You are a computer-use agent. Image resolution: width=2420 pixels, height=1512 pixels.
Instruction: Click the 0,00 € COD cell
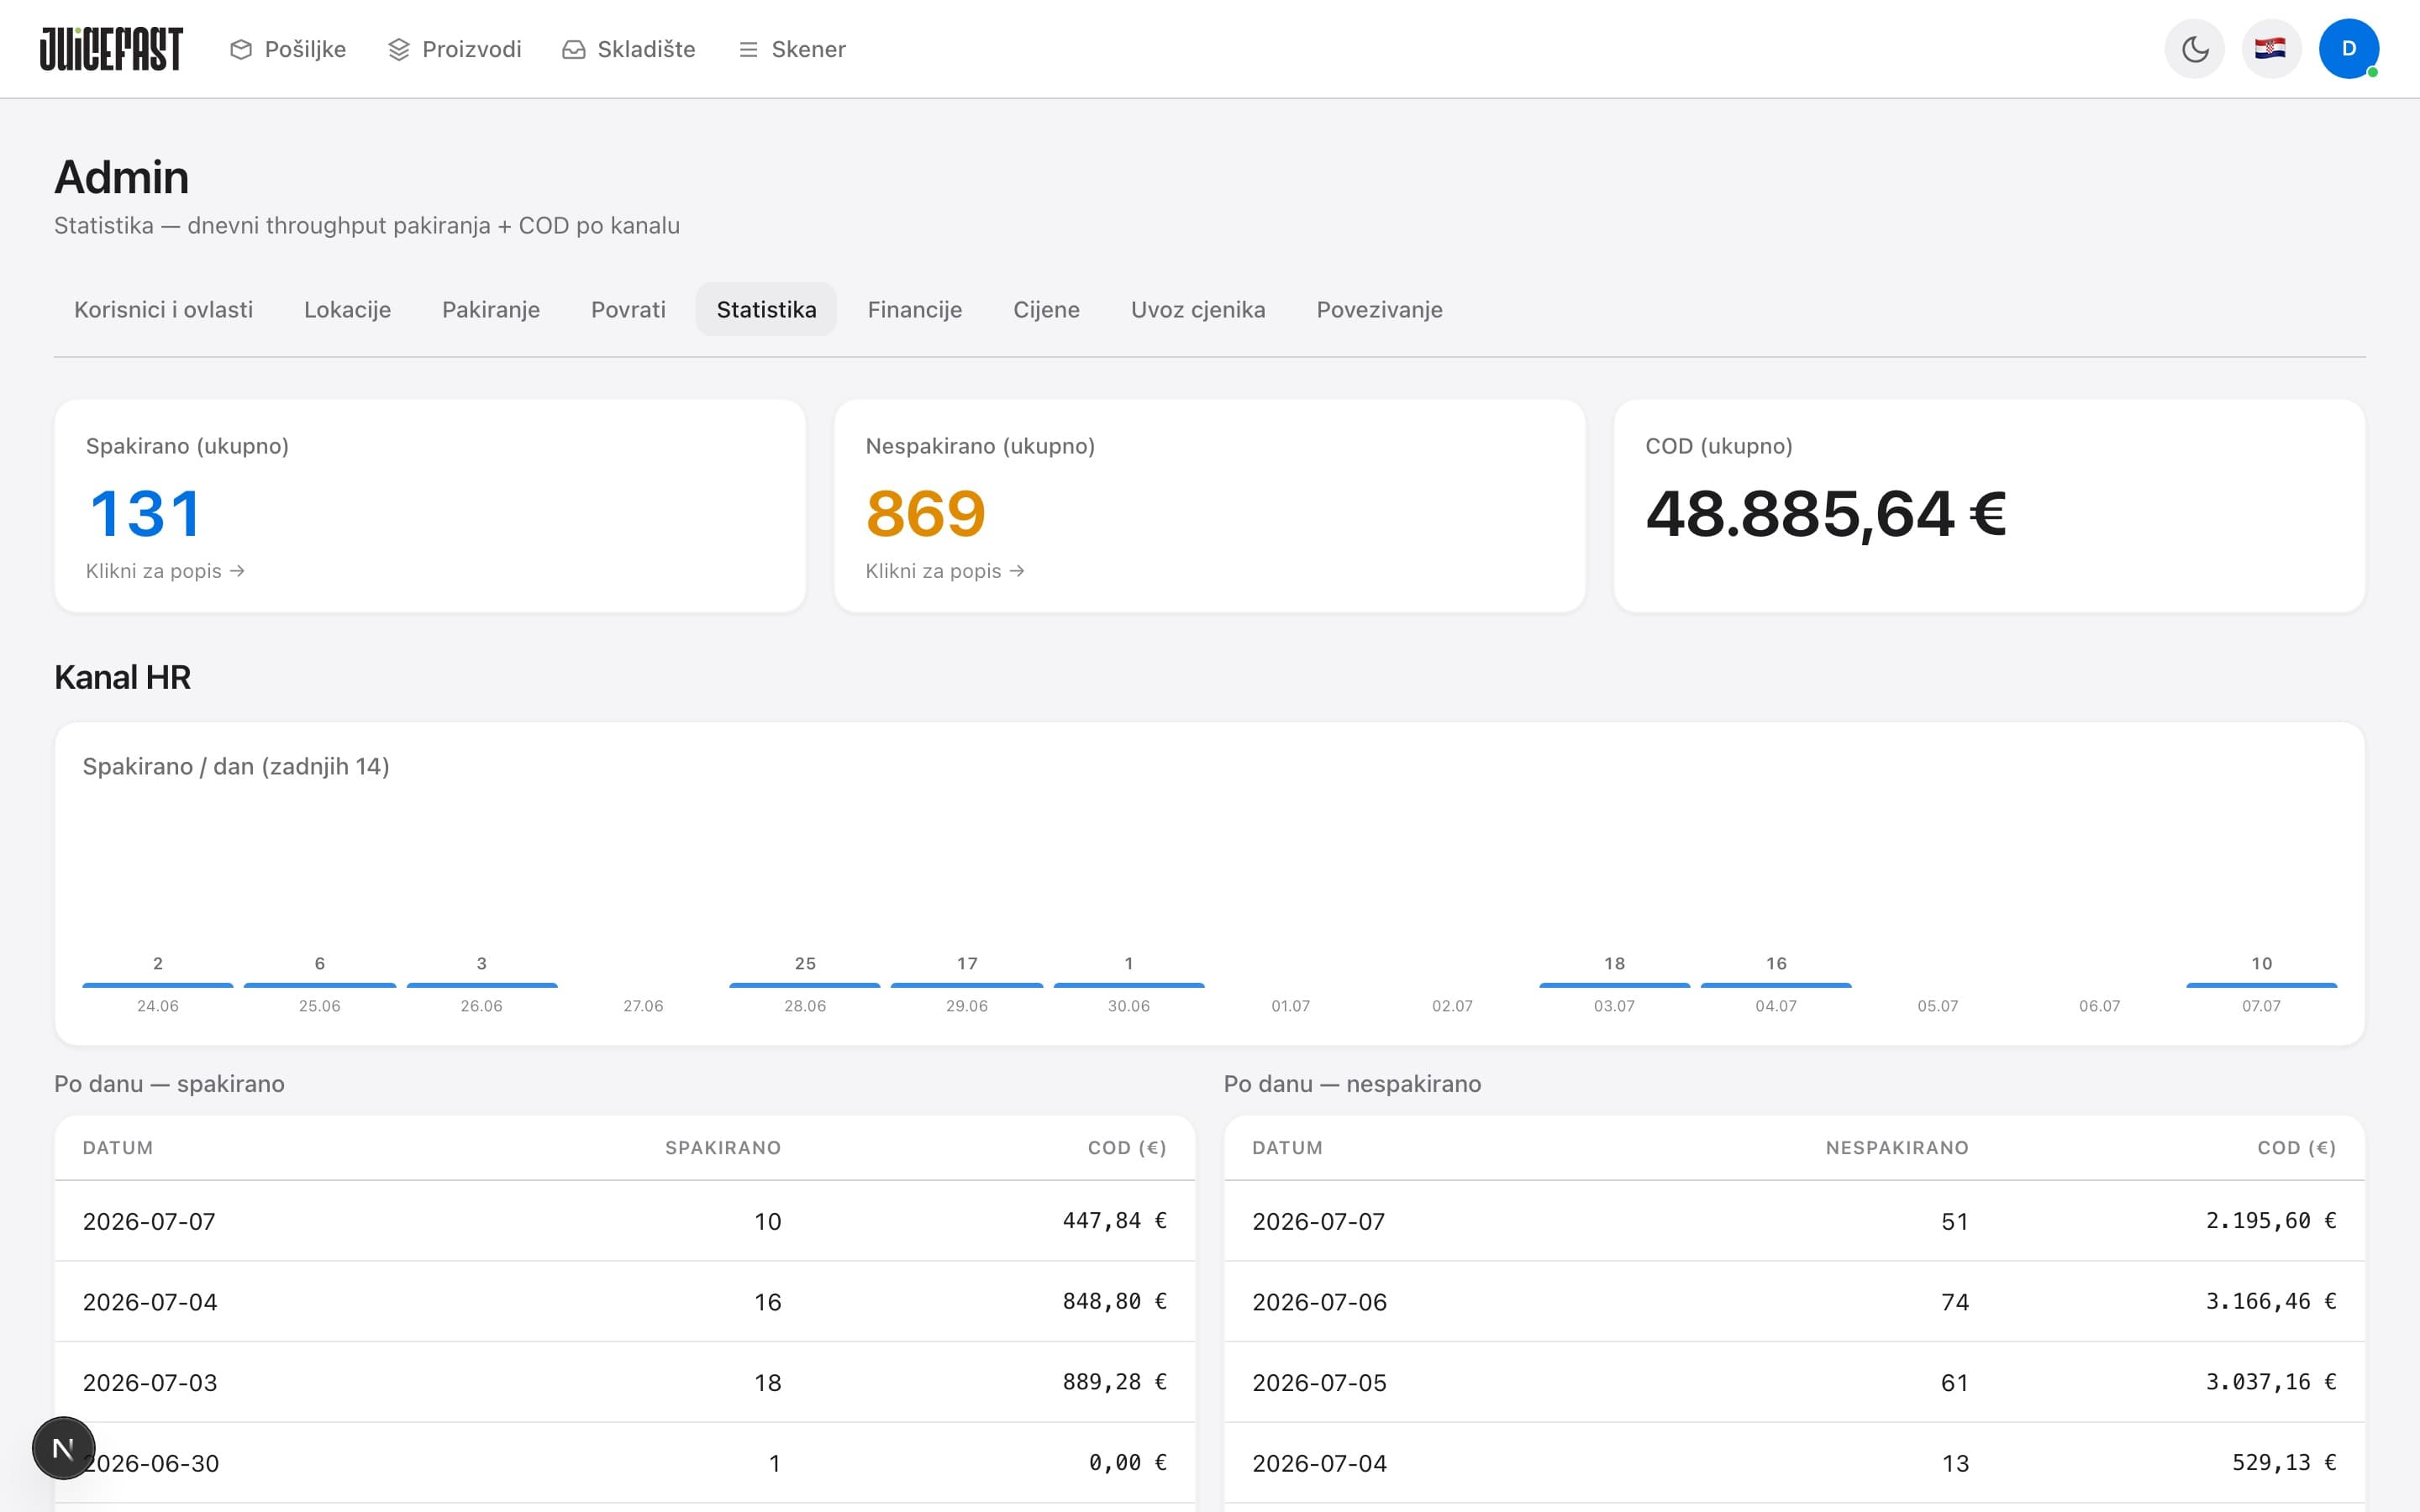[1127, 1463]
